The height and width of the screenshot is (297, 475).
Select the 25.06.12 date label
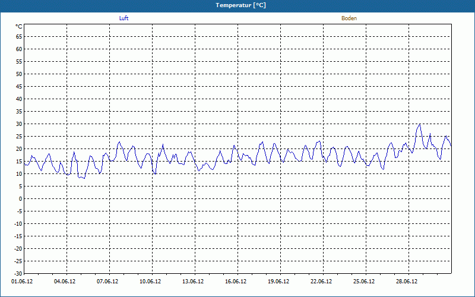point(364,282)
